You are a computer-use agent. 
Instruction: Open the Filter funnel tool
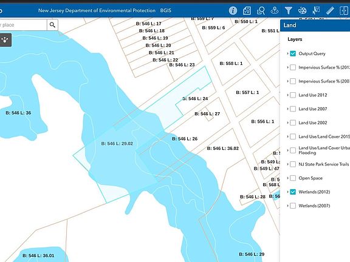[289, 10]
